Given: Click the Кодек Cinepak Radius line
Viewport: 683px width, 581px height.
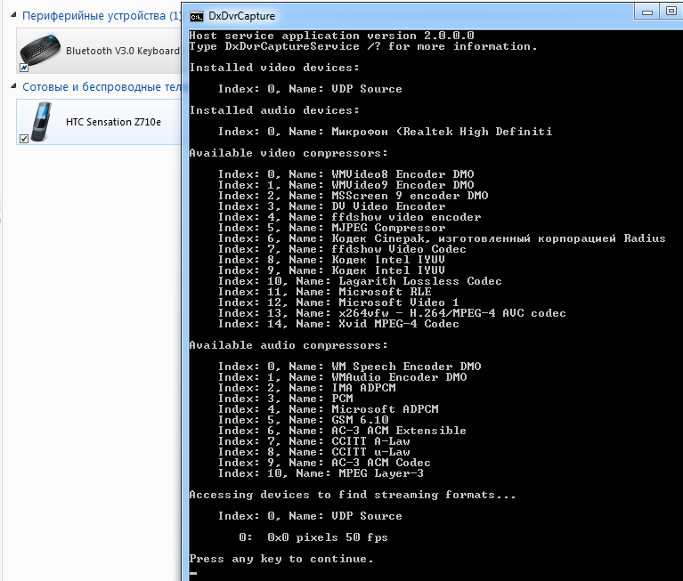Looking at the screenshot, I should pos(442,238).
